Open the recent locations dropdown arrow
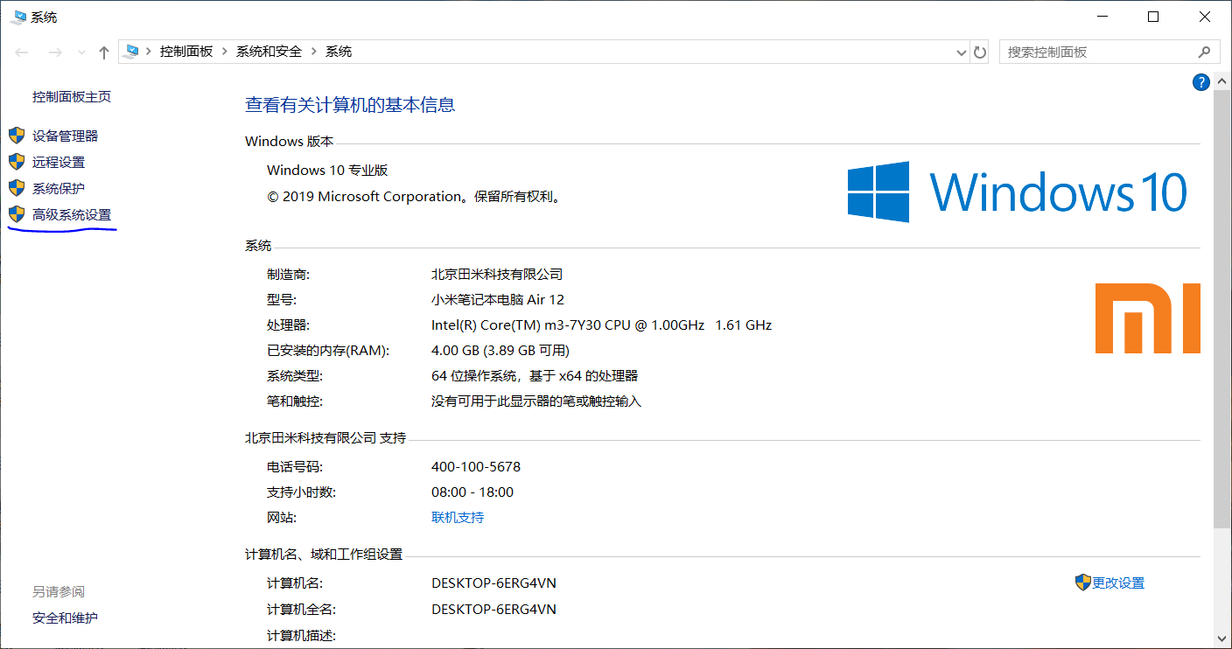Image resolution: width=1232 pixels, height=649 pixels. click(81, 52)
